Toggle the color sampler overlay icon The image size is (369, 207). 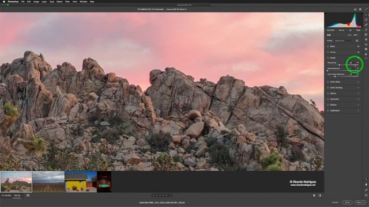click(366, 190)
